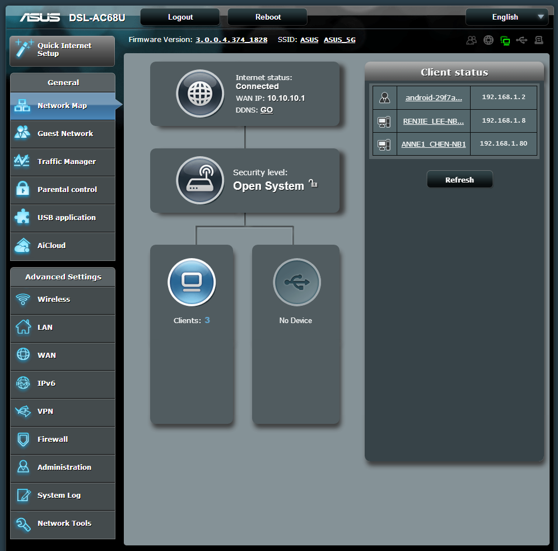
Task: Click the Network Map sidebar icon
Action: click(x=22, y=106)
